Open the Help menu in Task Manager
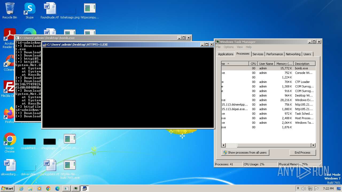This screenshot has width=342, height=192. click(x=248, y=47)
